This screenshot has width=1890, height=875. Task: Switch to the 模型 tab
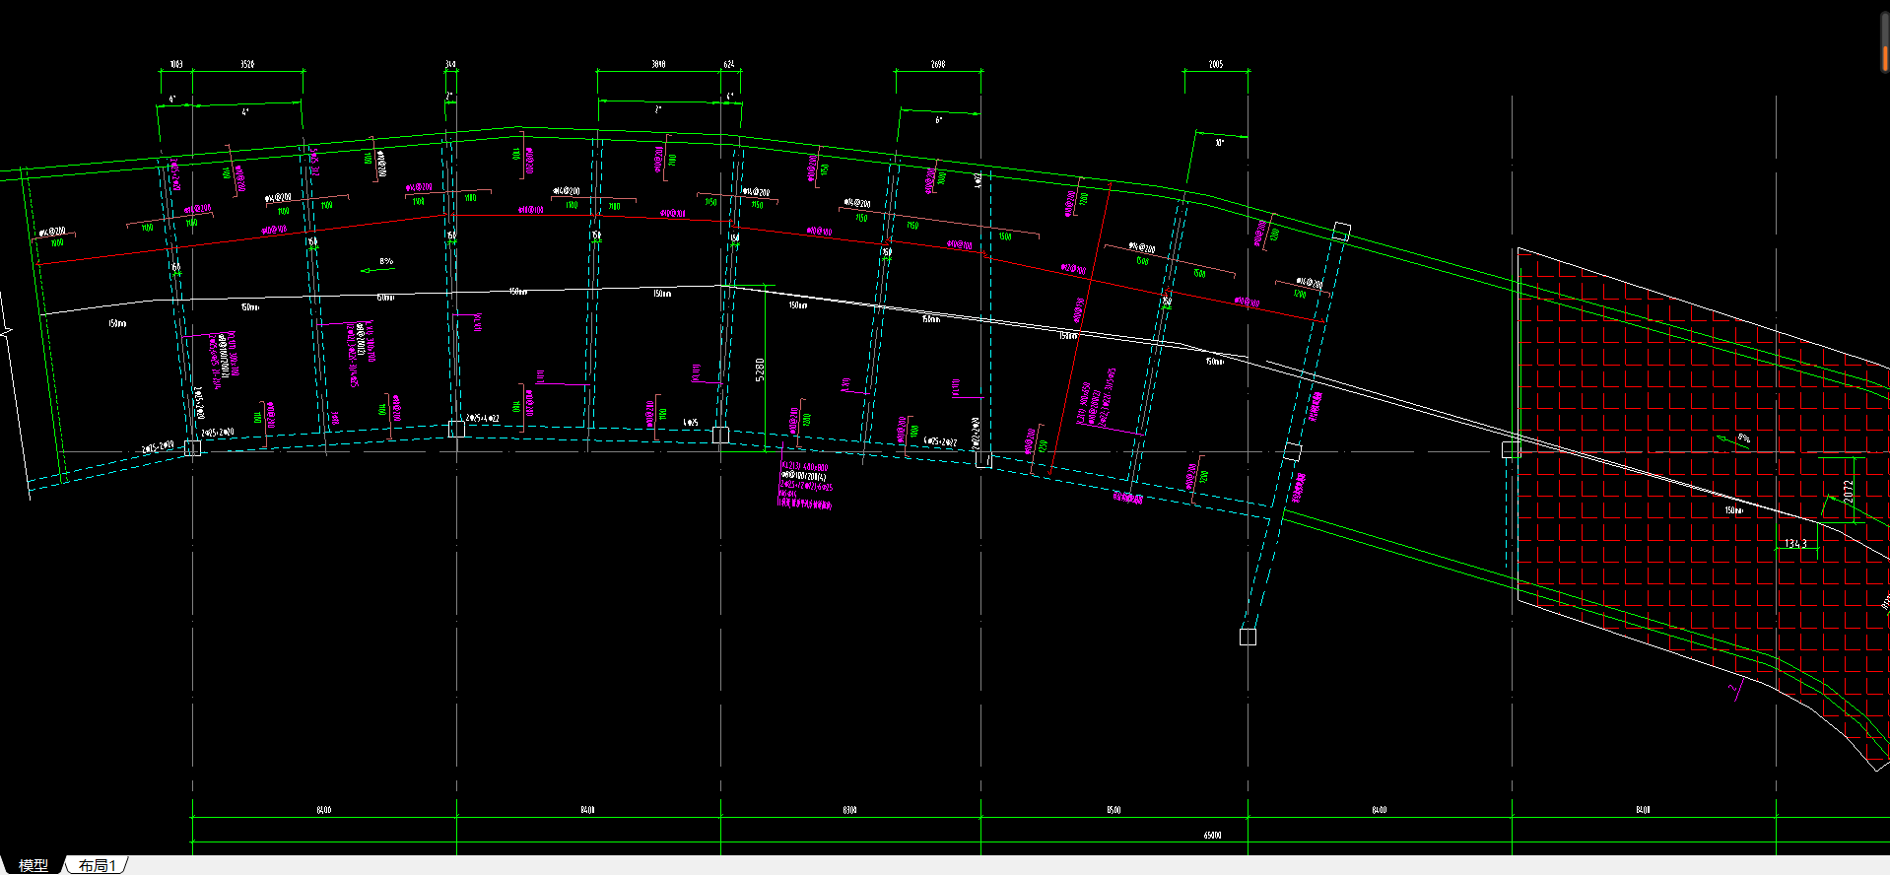(33, 865)
